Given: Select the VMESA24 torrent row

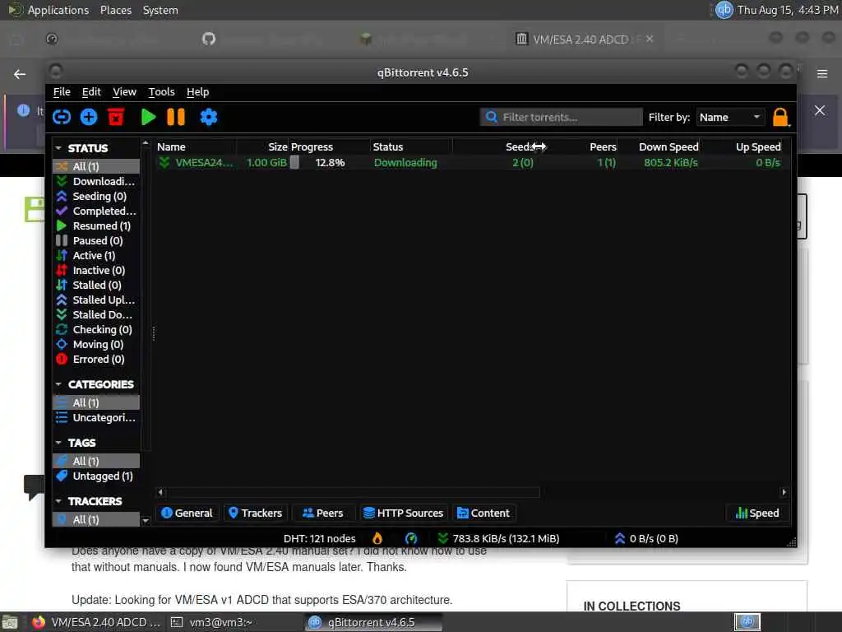Looking at the screenshot, I should coord(473,162).
